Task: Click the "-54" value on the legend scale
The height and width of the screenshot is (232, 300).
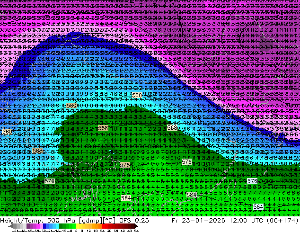Action: point(15,231)
